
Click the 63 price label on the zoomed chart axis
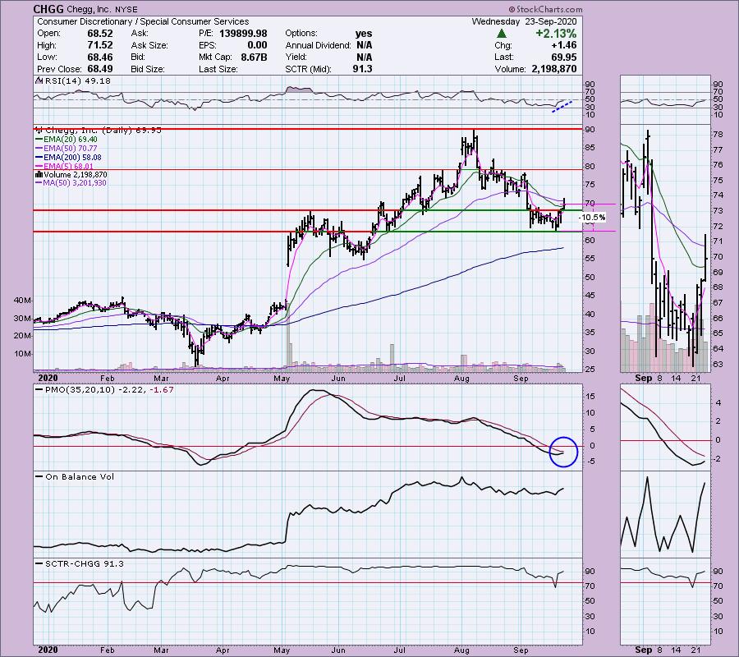click(x=718, y=365)
